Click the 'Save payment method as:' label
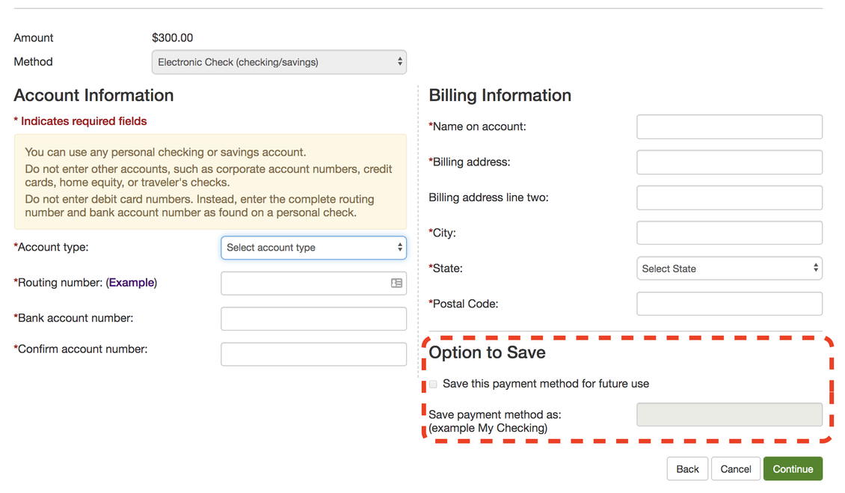Screen dimensions: 845x493 [x=495, y=414]
